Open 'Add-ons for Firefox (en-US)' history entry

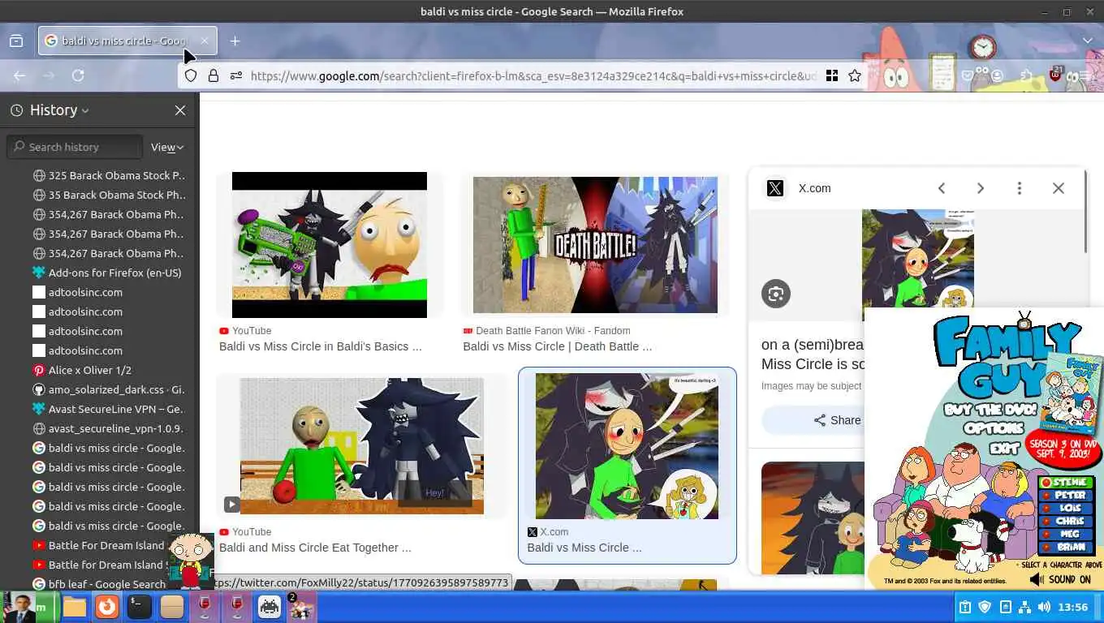(x=107, y=273)
